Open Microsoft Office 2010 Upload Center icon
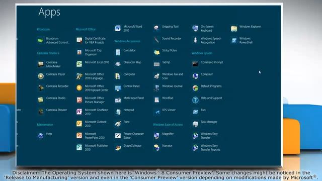 point(79,88)
